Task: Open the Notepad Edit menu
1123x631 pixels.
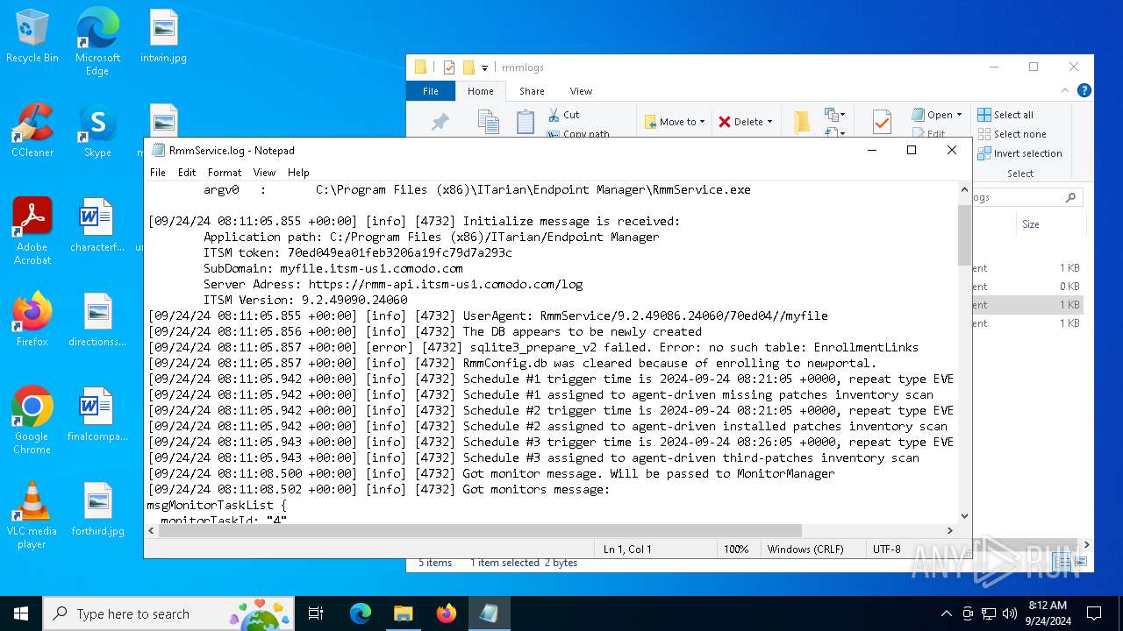Action: coord(187,173)
